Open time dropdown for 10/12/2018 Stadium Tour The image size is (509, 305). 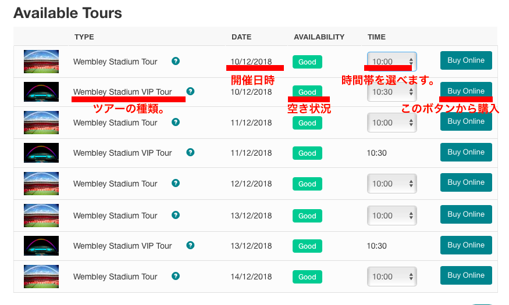point(391,62)
